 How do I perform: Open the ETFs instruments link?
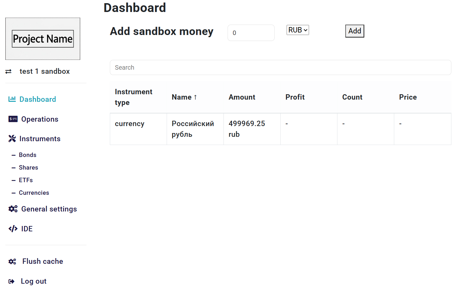coord(26,180)
